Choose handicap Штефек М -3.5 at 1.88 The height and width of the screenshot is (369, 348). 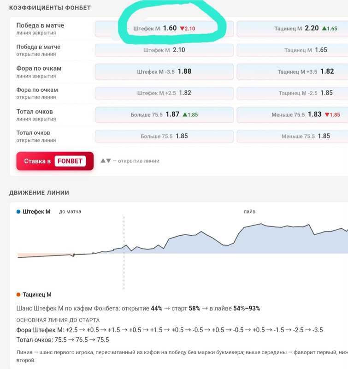pos(164,71)
